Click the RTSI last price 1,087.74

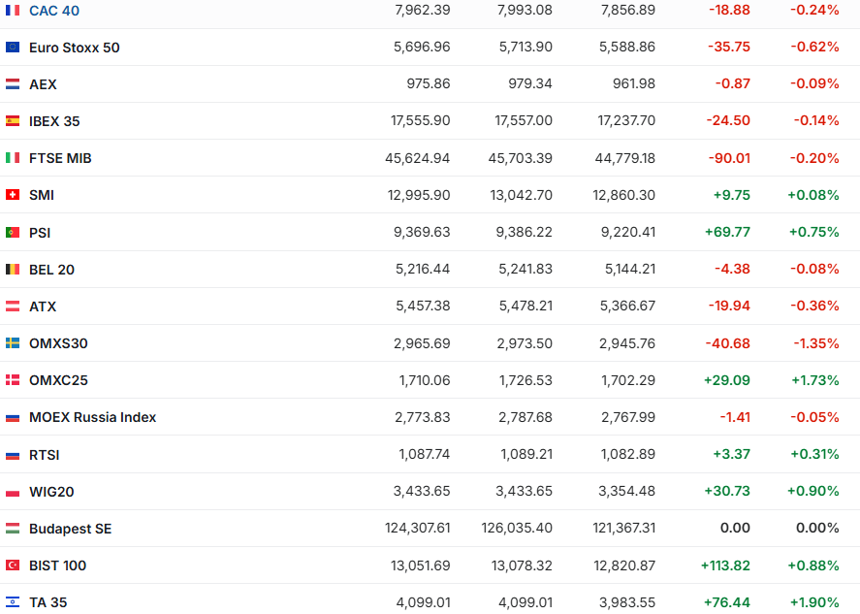point(424,454)
